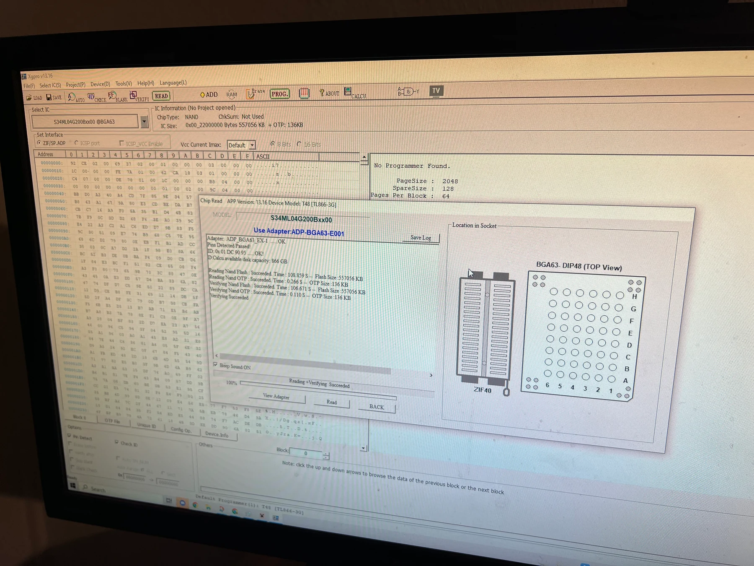Open the File Explorer taskbar icon
The height and width of the screenshot is (566, 754).
click(208, 507)
